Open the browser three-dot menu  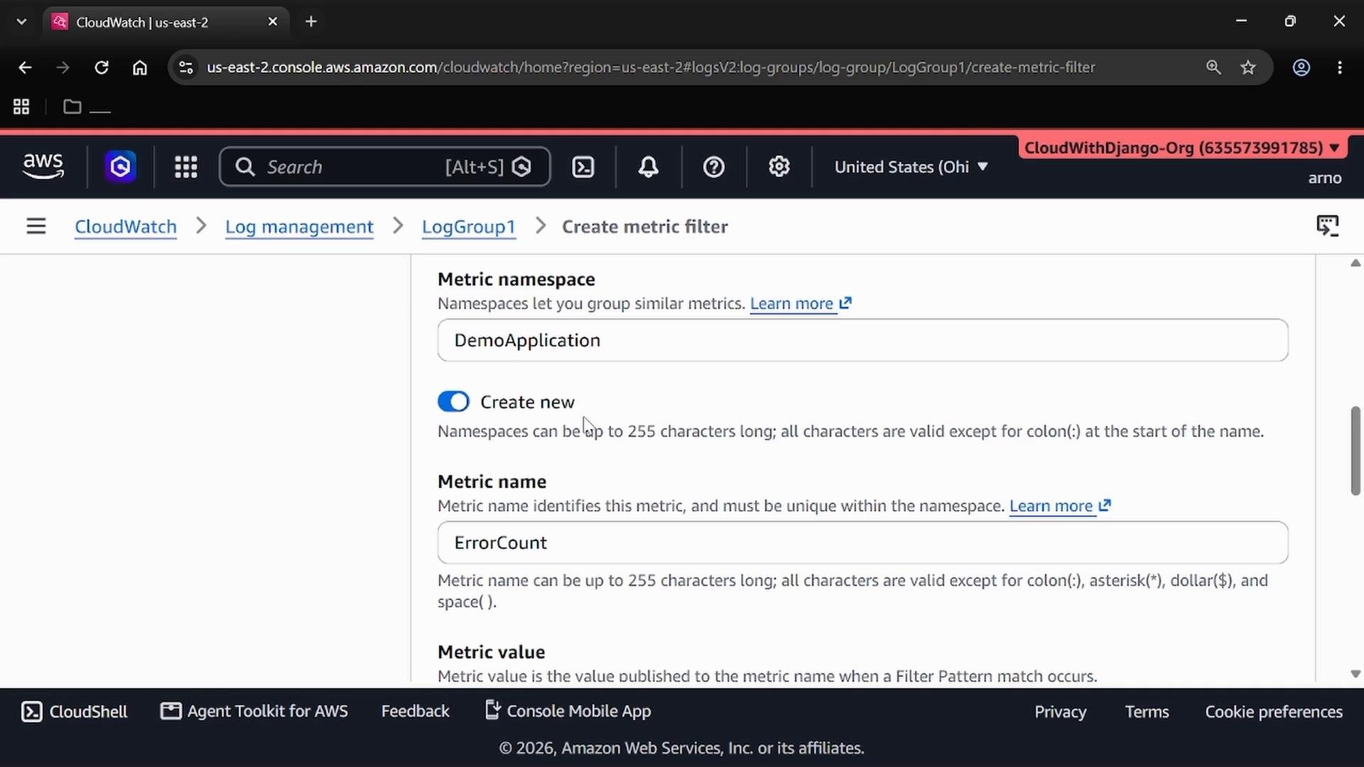click(1340, 67)
